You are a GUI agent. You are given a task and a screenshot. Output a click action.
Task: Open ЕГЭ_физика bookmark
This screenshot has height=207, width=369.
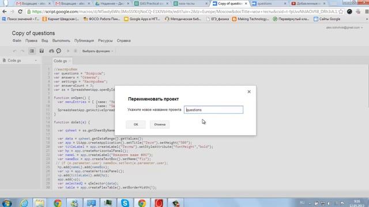point(217,19)
